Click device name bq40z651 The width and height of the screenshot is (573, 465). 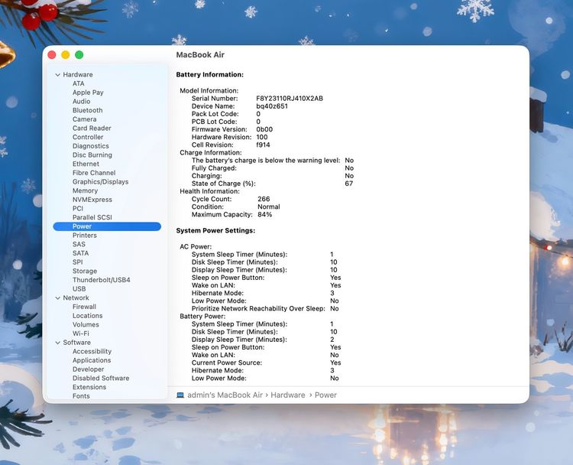pyautogui.click(x=272, y=106)
